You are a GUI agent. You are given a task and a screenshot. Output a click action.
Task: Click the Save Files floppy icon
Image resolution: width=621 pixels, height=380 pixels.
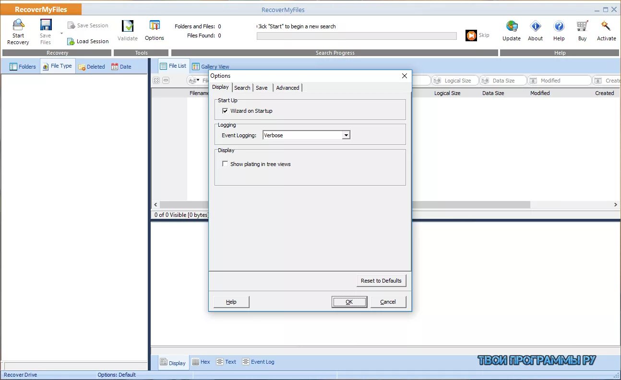pos(46,25)
